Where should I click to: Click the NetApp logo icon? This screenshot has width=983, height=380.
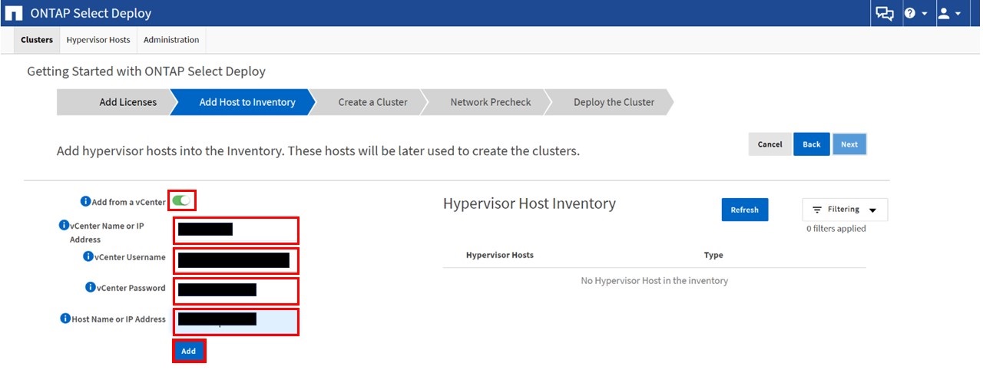click(14, 13)
